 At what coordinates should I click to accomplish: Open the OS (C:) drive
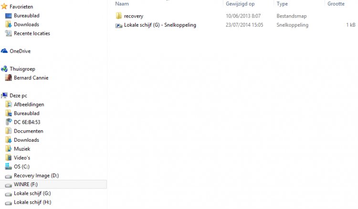21,167
